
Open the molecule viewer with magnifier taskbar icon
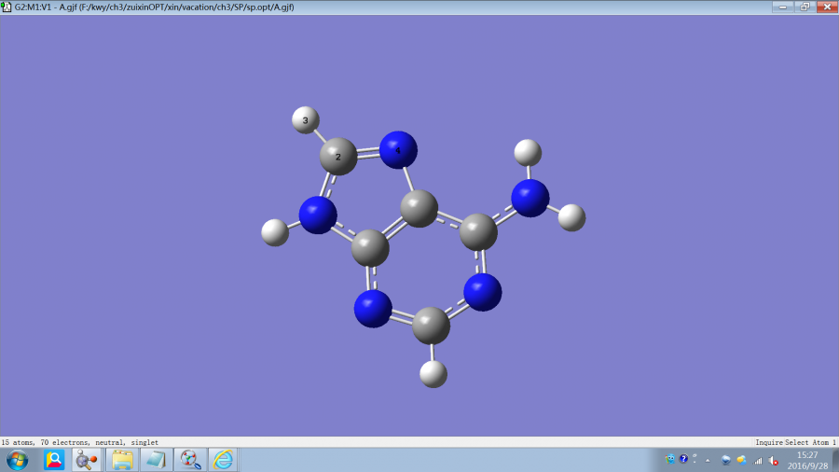pyautogui.click(x=190, y=460)
